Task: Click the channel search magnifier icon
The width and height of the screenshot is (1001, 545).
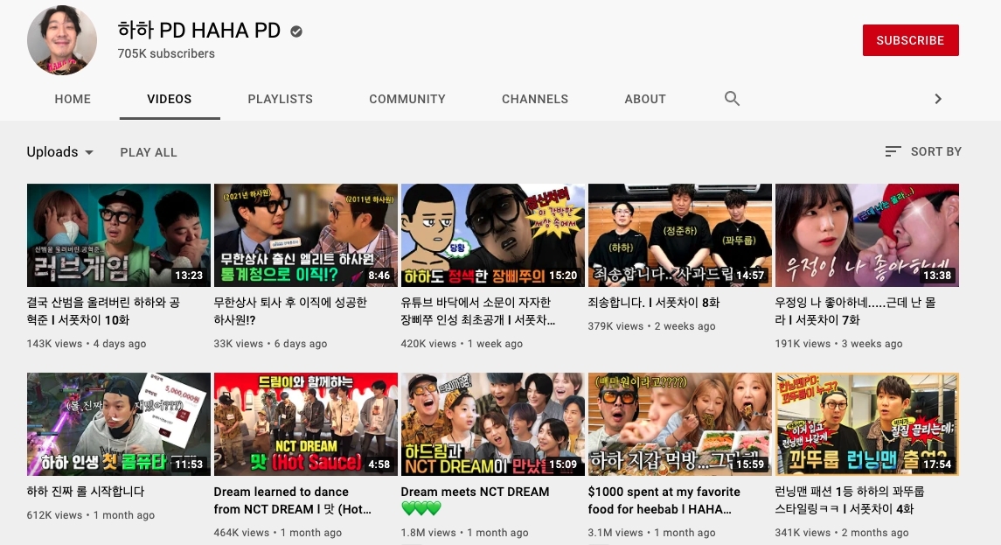Action: (733, 99)
